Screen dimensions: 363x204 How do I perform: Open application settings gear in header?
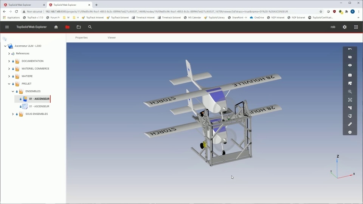click(x=344, y=27)
